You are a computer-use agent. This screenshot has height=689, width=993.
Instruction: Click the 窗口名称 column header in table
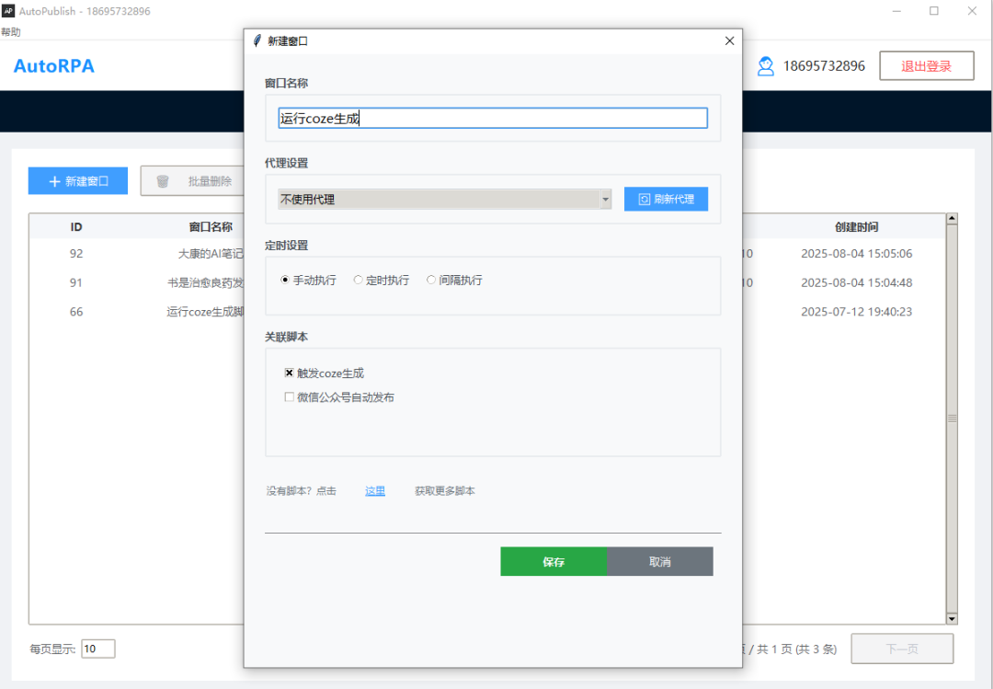[x=211, y=227]
